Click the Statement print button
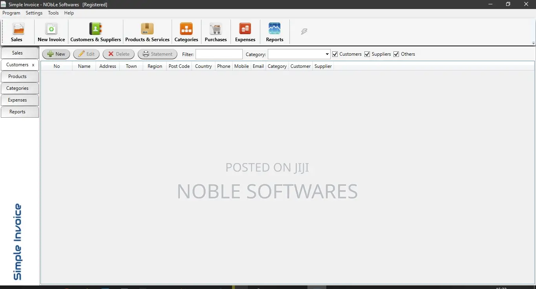Screen dimensions: 536x289 157,54
